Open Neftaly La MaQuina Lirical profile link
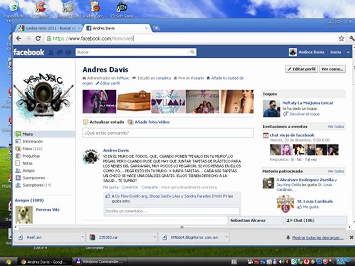The width and height of the screenshot is (355, 266). tap(307, 103)
